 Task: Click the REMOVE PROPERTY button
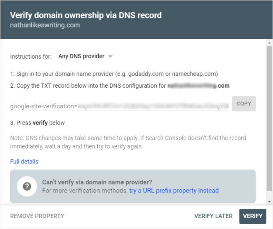click(x=37, y=216)
